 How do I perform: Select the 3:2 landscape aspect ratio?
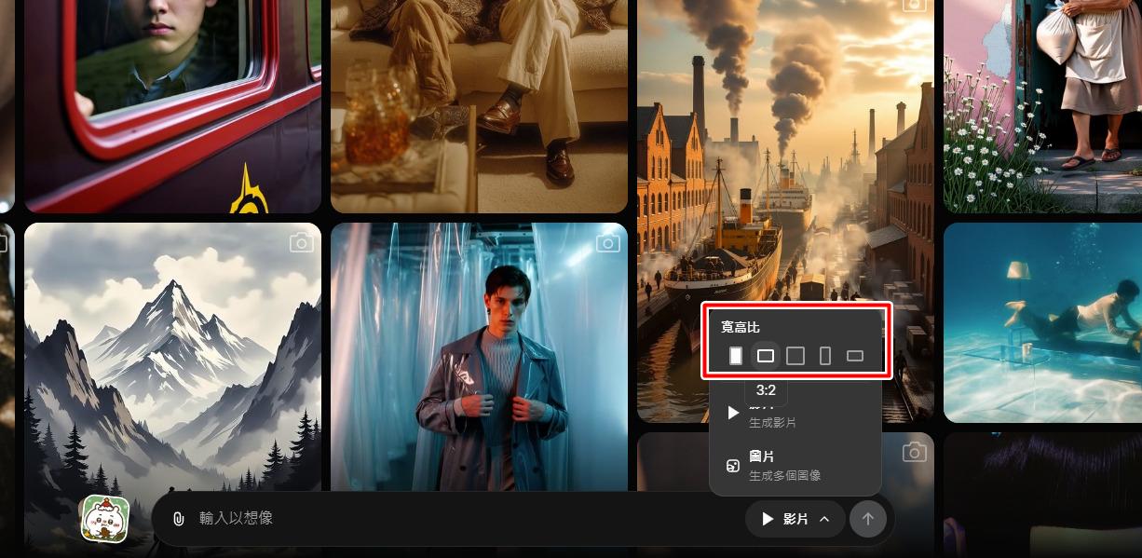pyautogui.click(x=766, y=355)
